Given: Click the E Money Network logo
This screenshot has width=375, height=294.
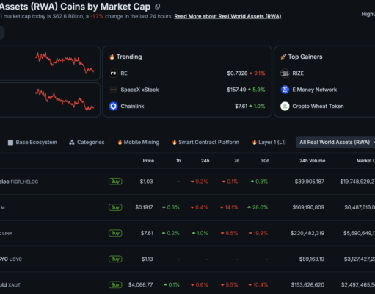Looking at the screenshot, I should pos(285,90).
